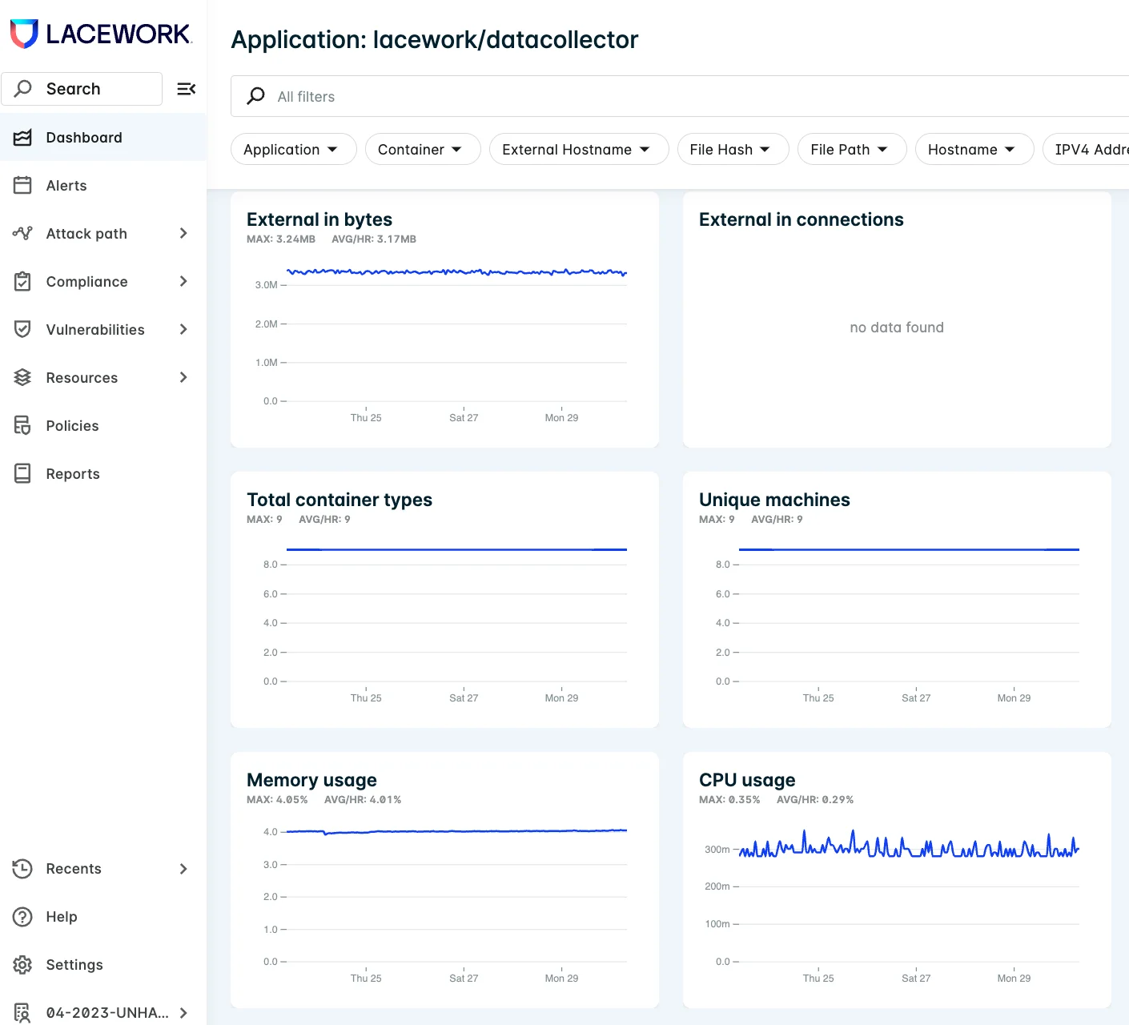Open the External Hostname filter dropdown

[579, 149]
